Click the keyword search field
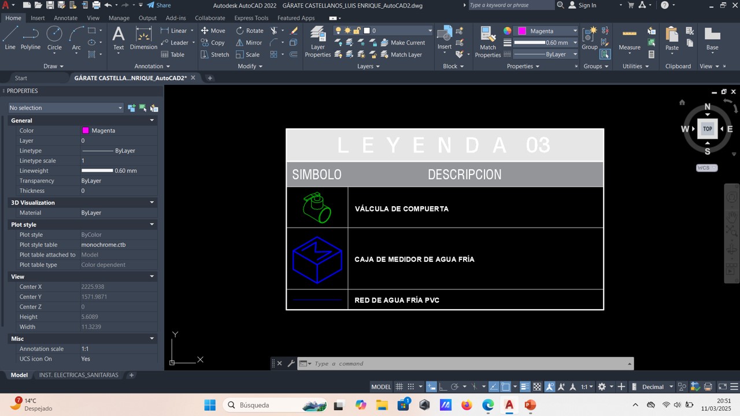 click(x=511, y=5)
